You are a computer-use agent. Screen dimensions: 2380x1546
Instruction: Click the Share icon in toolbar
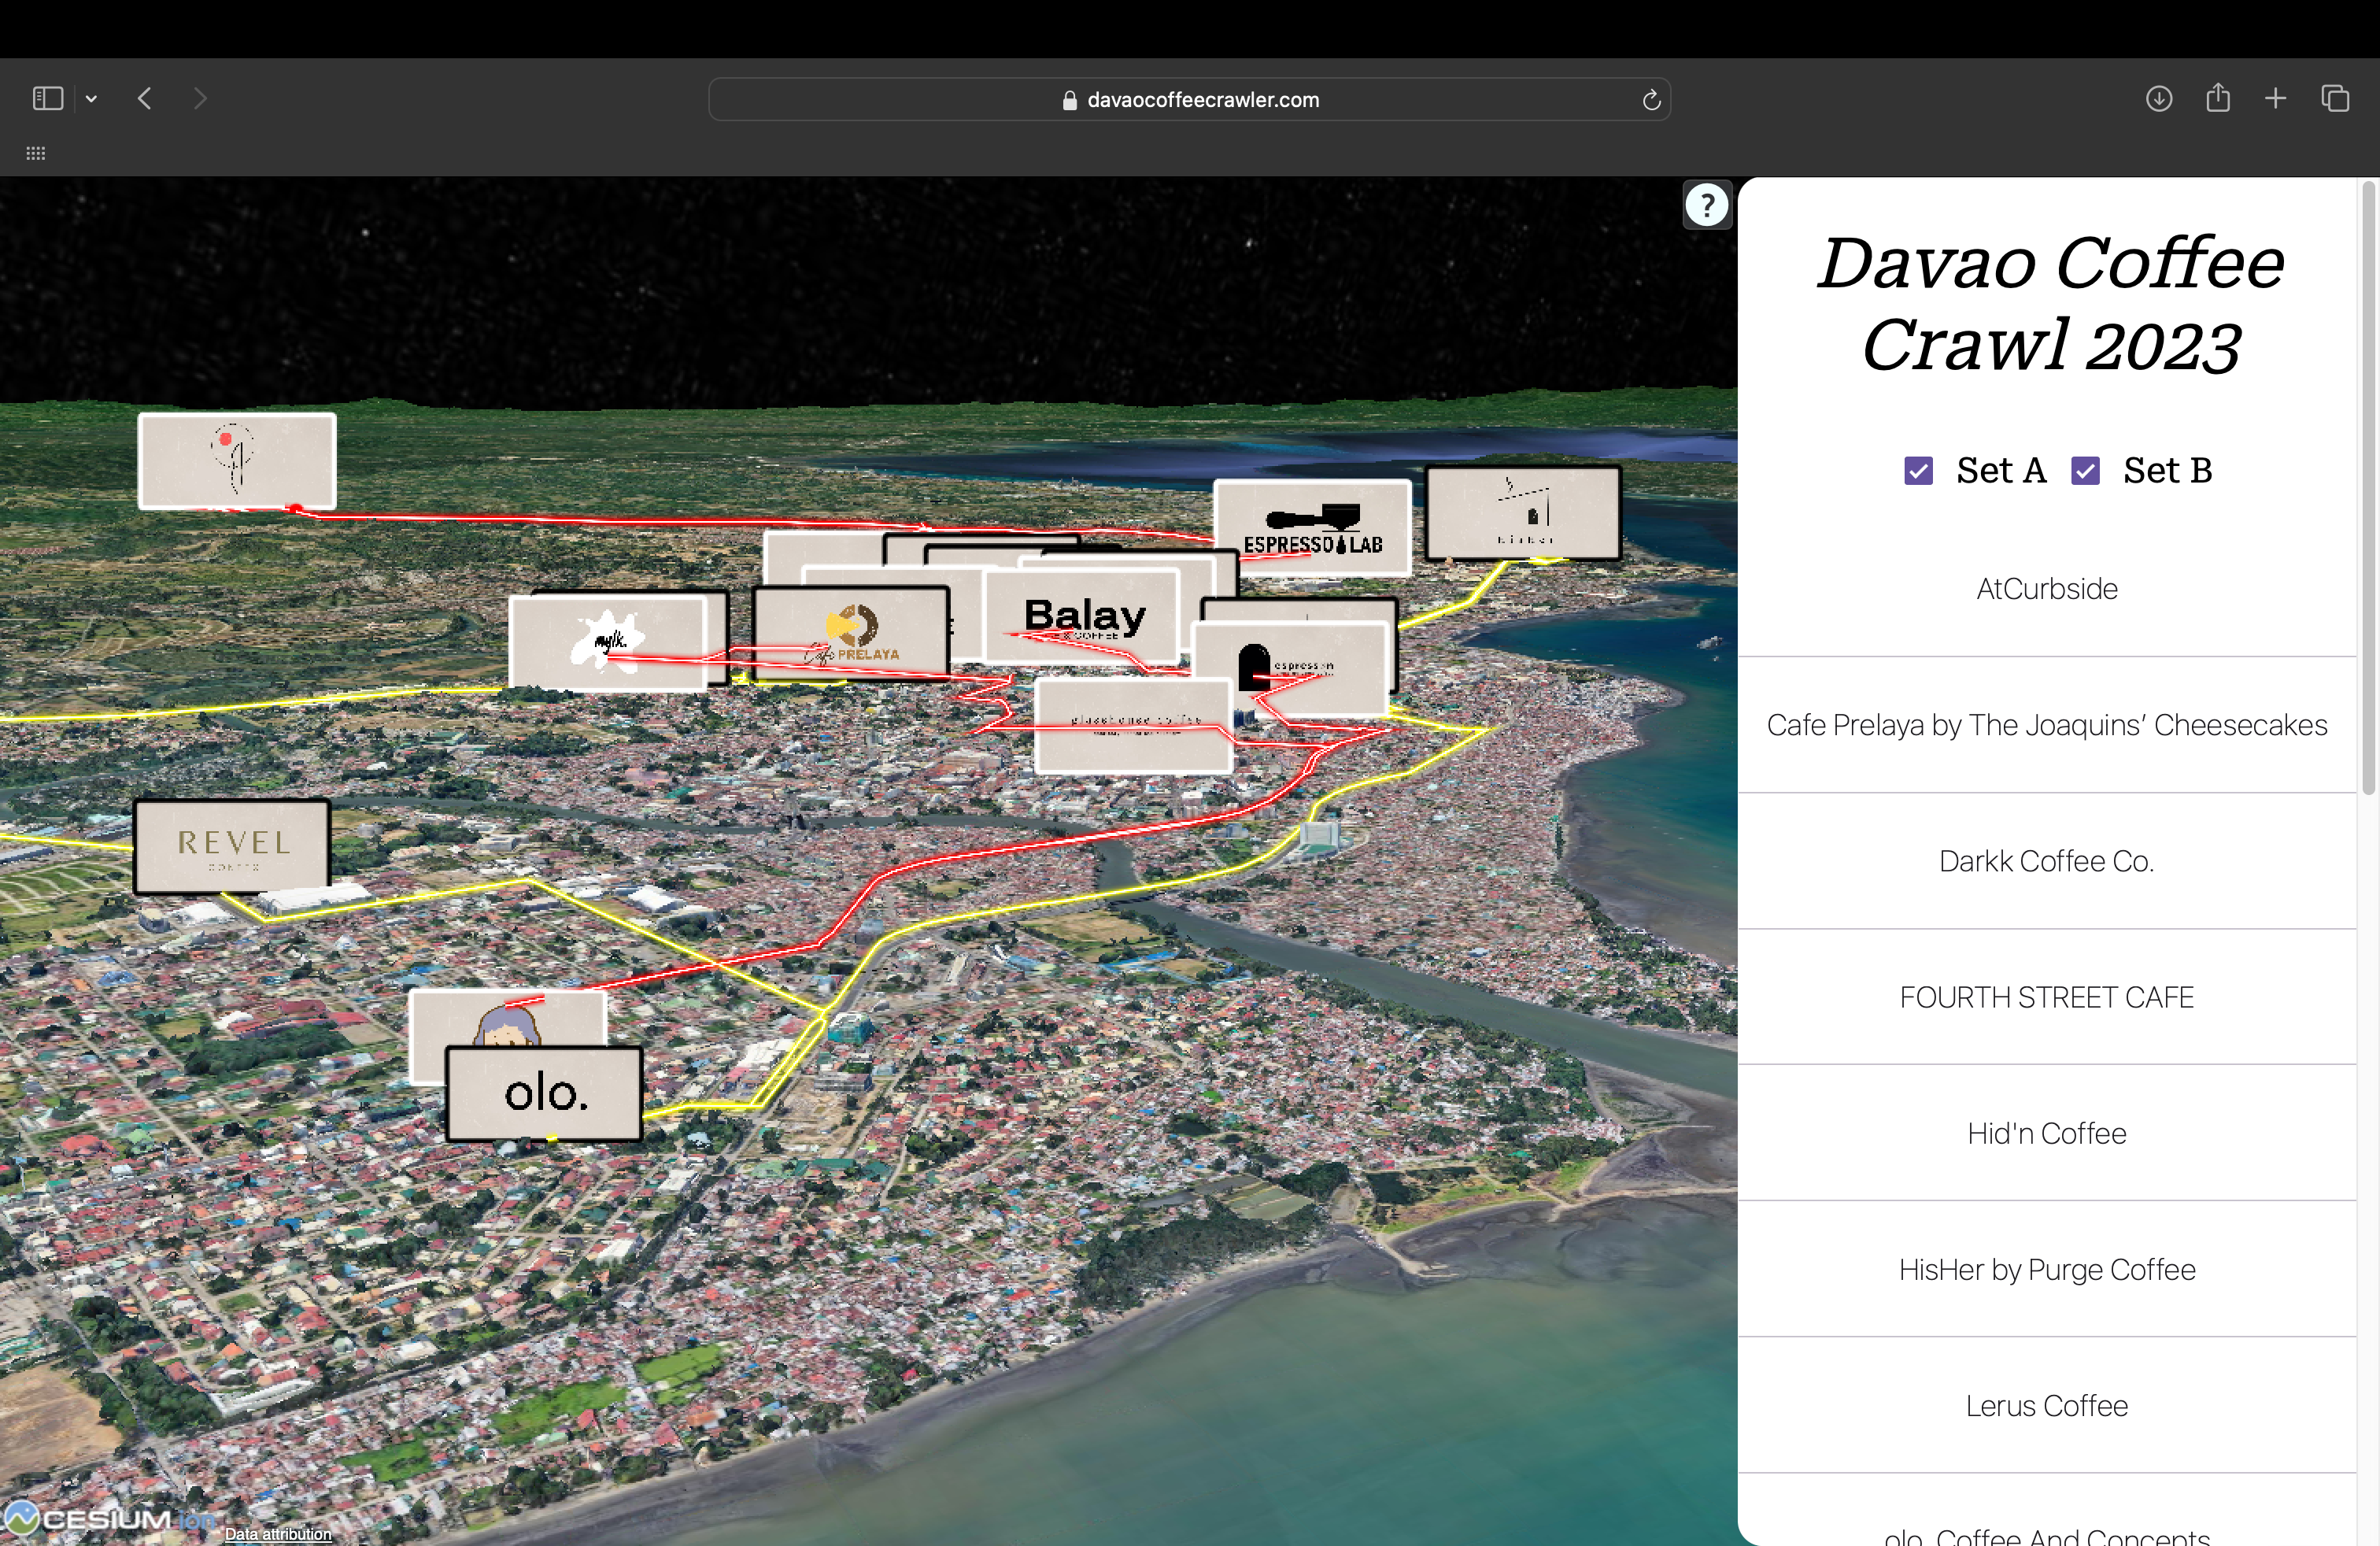2217,98
